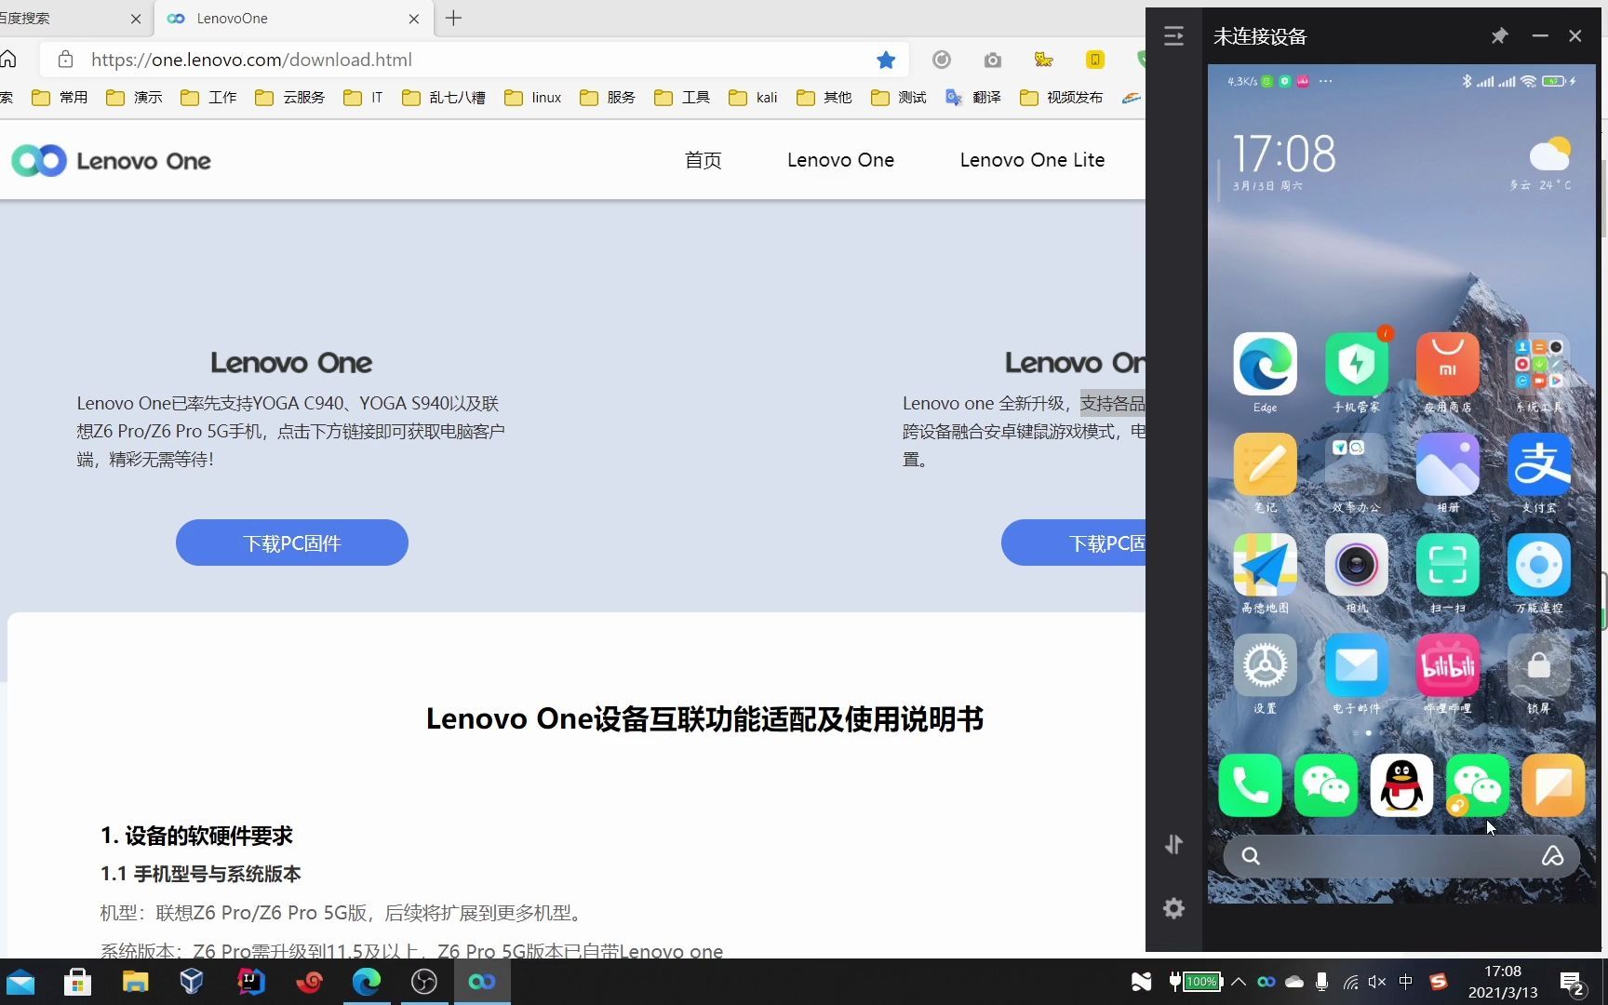
Task: Open the 电子邮件 mail app on phone
Action: (x=1356, y=666)
